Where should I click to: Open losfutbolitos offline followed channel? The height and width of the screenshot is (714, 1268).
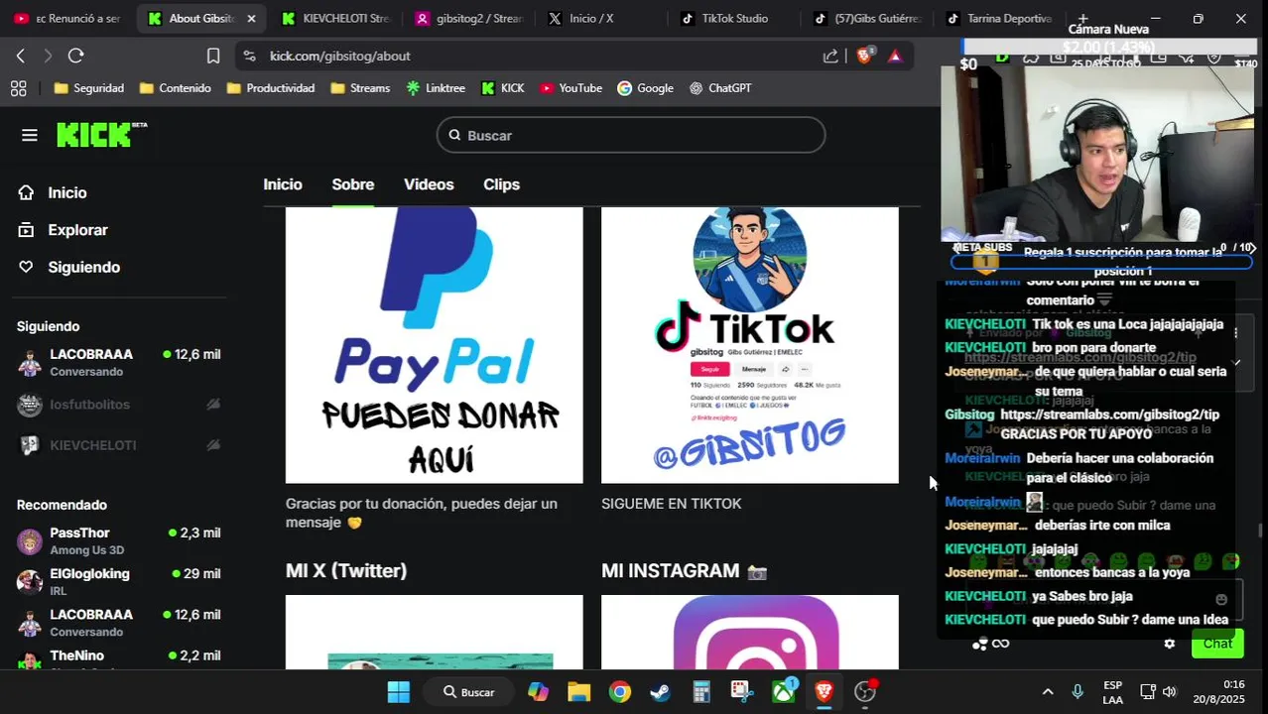coord(119,405)
